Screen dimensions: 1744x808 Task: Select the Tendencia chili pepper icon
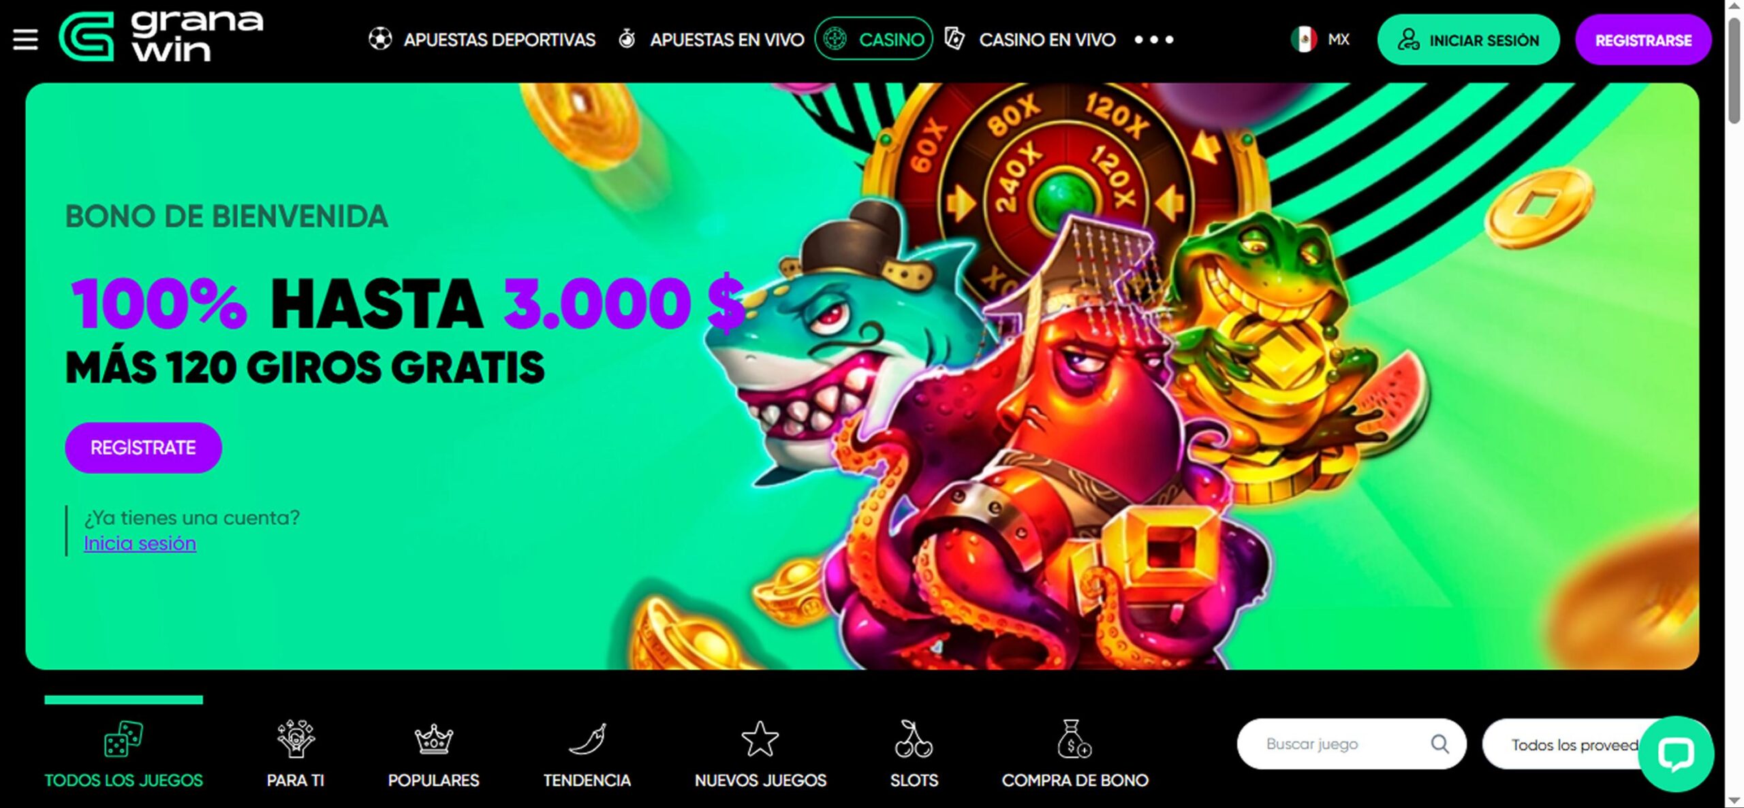pos(587,739)
